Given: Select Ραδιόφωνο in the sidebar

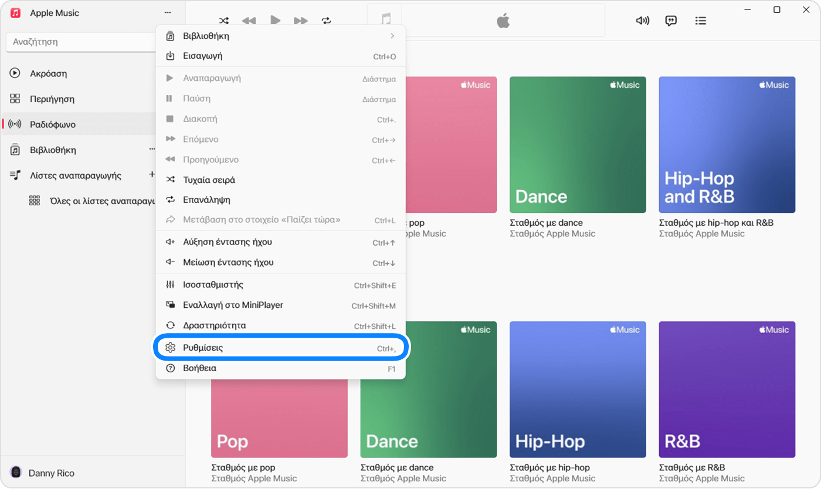Looking at the screenshot, I should [x=53, y=124].
